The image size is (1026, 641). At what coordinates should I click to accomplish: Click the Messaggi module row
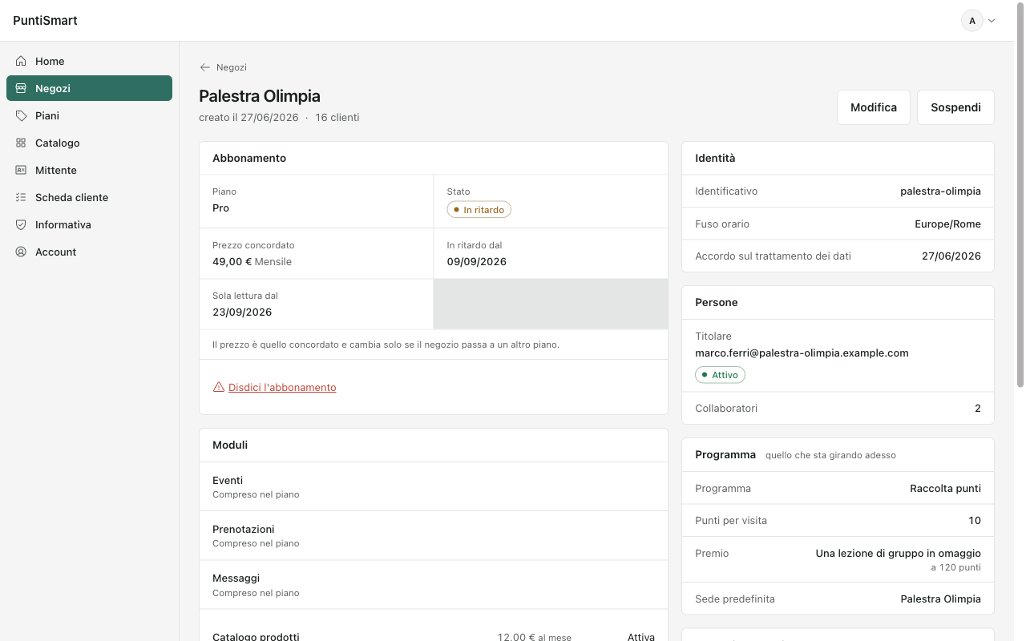point(434,585)
